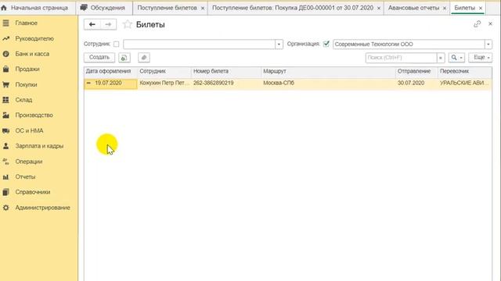Click the Склад grid icon
501x281 pixels.
[5, 100]
